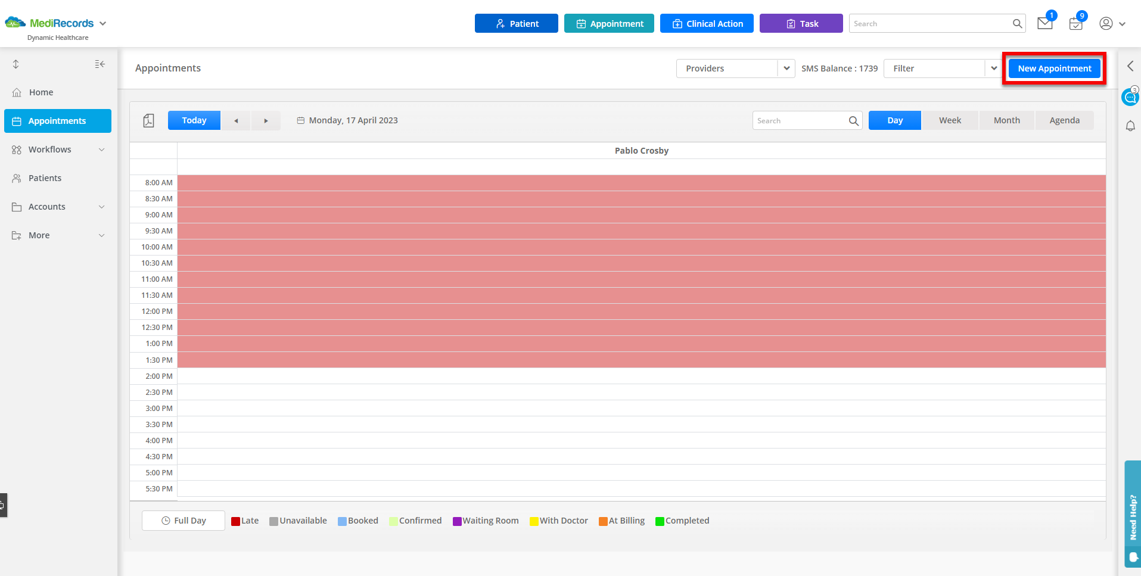The height and width of the screenshot is (576, 1141).
Task: Click the MediRecords cloud logo
Action: tap(15, 23)
